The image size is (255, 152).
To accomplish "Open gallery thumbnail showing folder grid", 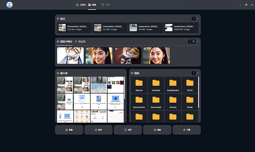I will 82,116.
